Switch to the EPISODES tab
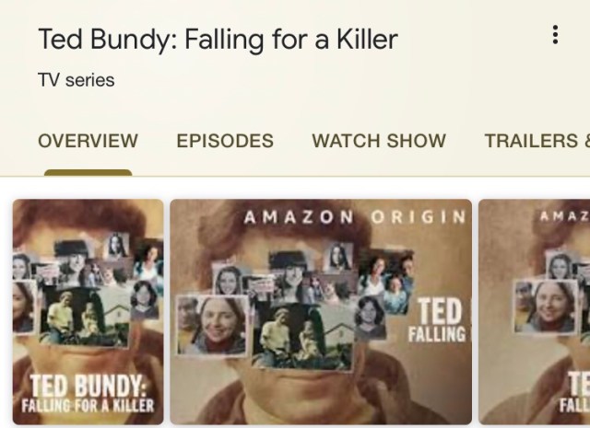 point(225,141)
